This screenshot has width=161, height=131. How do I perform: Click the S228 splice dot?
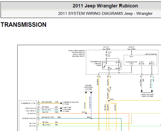click(86, 113)
